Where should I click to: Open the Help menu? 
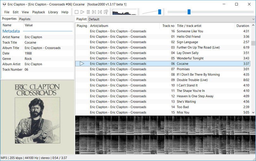[65, 12]
